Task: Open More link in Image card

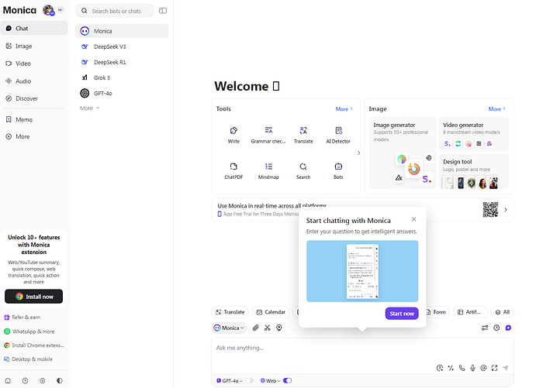Action: (x=497, y=109)
